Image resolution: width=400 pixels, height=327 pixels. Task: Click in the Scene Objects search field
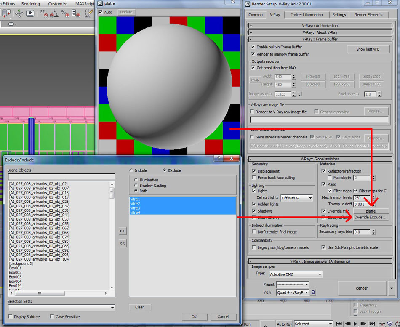pyautogui.click(x=61, y=177)
